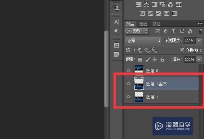The width and height of the screenshot is (204, 139).
Task: Unify layer style button
Action: click(x=154, y=50)
